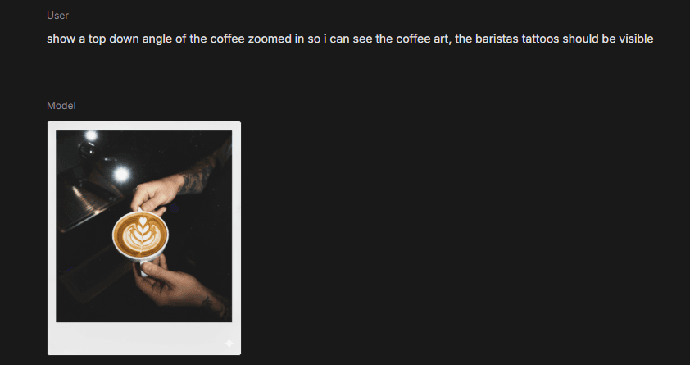Click the dark empty area right of the image

(x=462, y=238)
